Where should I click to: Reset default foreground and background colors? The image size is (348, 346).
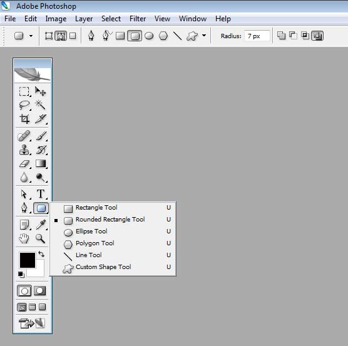[21, 275]
